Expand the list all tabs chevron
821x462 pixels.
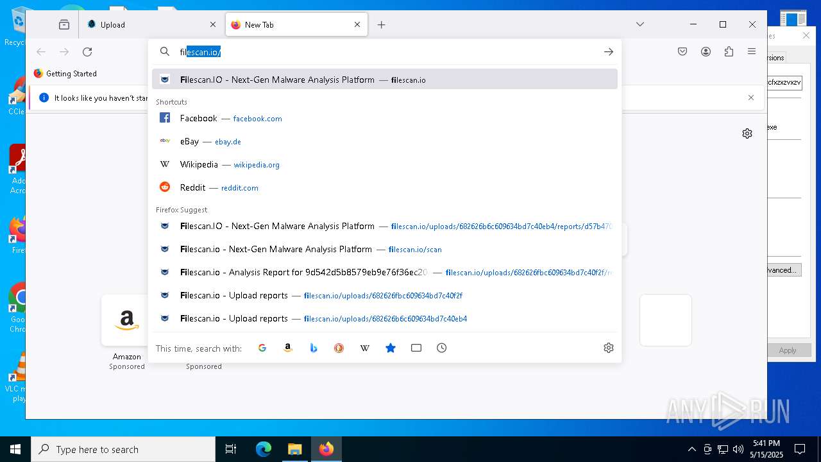[x=639, y=24]
